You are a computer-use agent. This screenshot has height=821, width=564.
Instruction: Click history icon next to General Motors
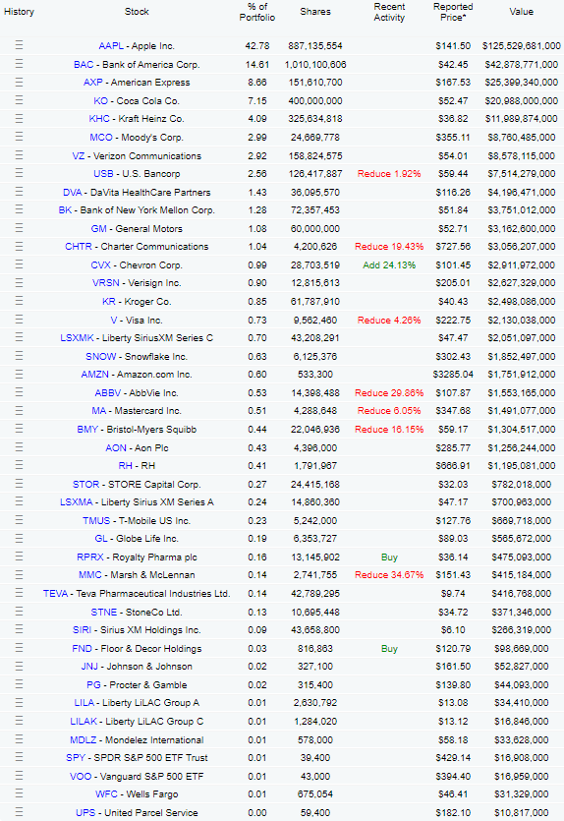pos(20,228)
